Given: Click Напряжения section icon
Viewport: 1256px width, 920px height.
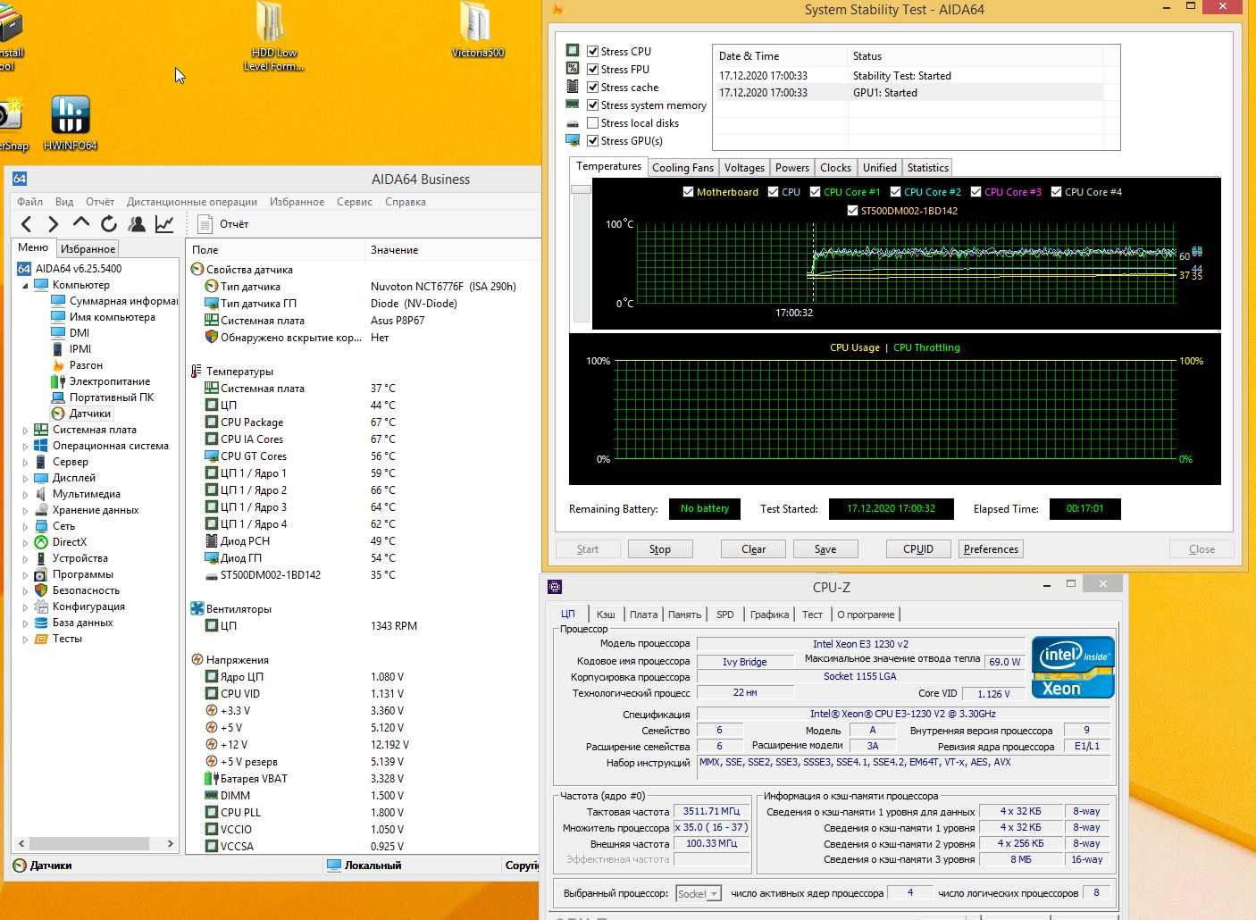Looking at the screenshot, I should (197, 660).
